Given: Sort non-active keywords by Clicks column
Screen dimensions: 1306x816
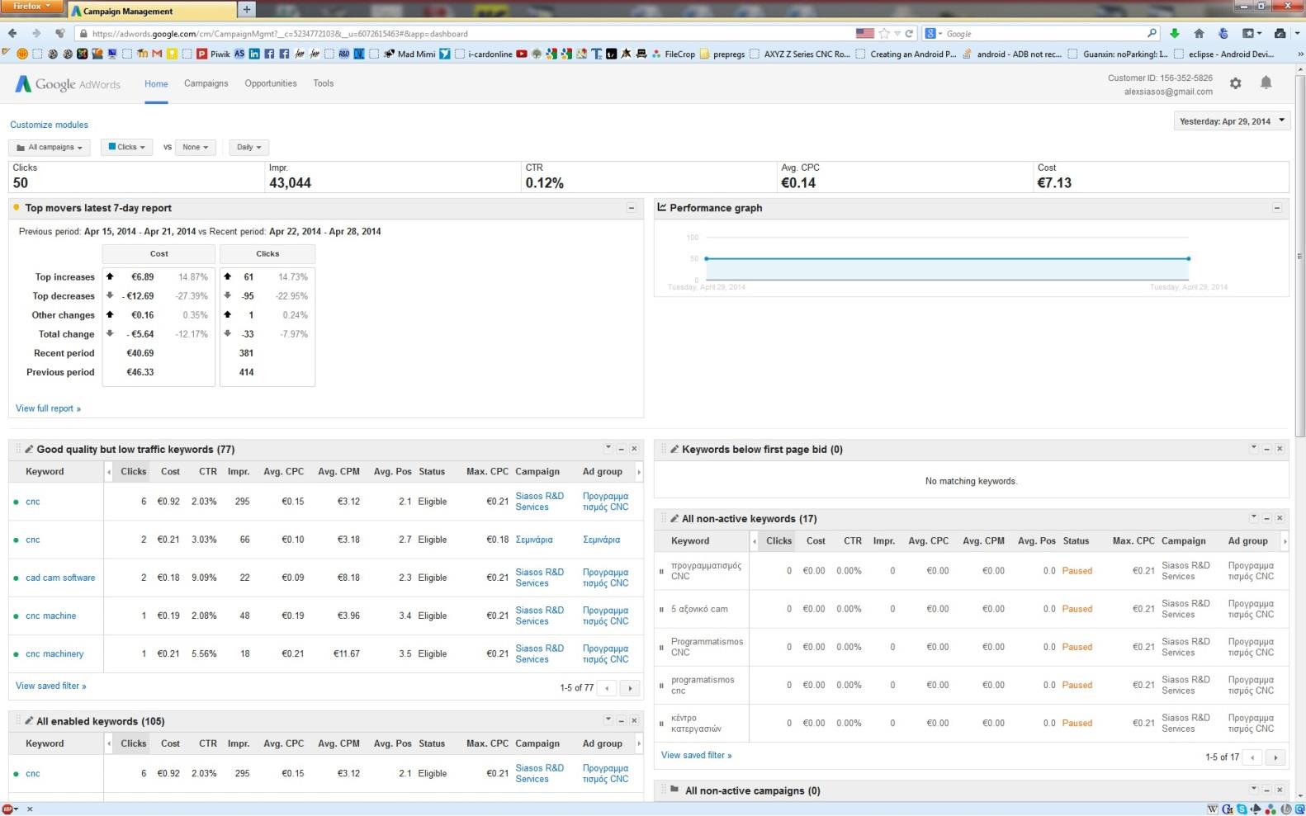Looking at the screenshot, I should pyautogui.click(x=778, y=541).
